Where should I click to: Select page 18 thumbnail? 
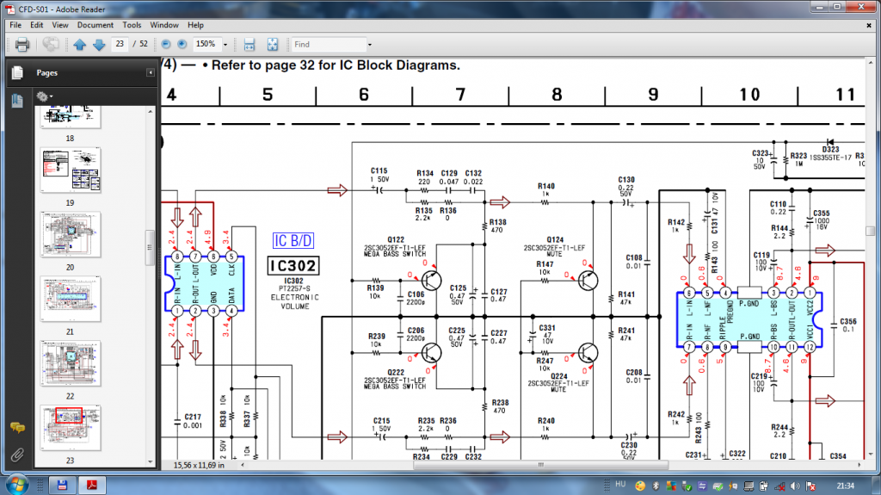(71, 117)
